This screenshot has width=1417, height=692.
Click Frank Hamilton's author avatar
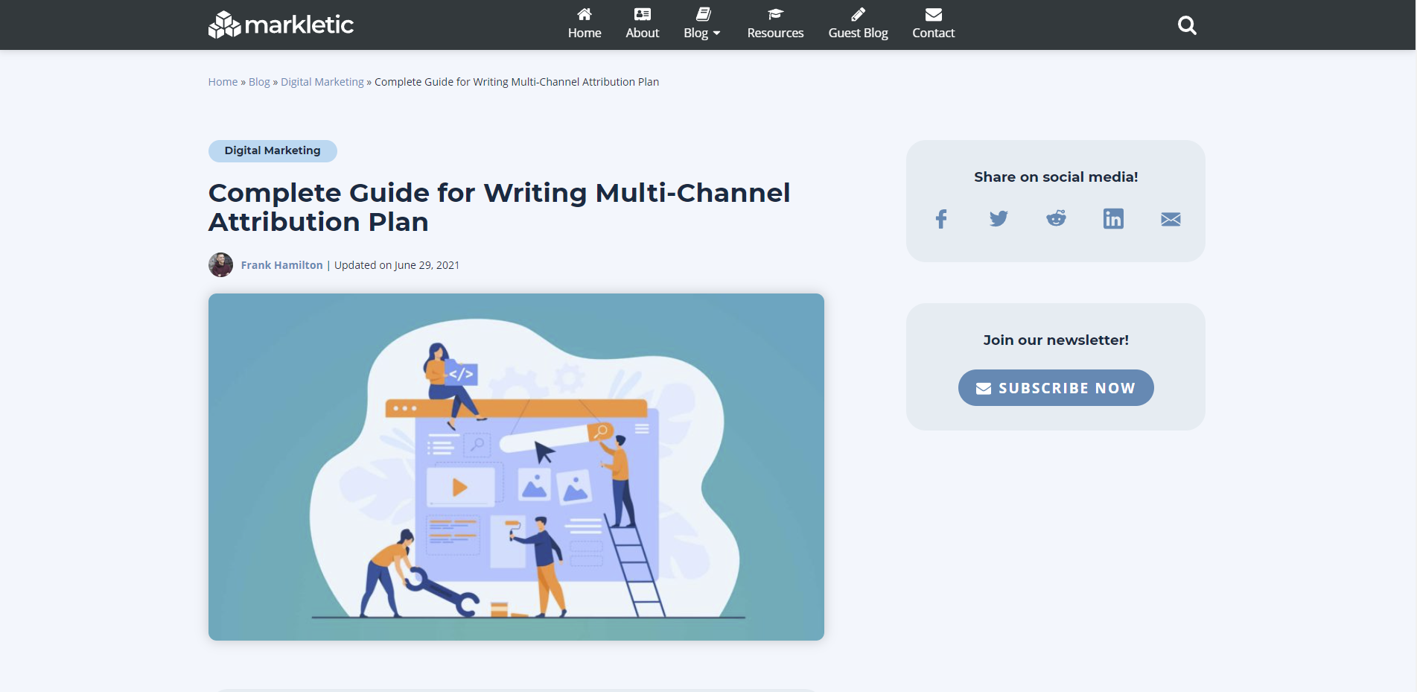click(x=220, y=265)
